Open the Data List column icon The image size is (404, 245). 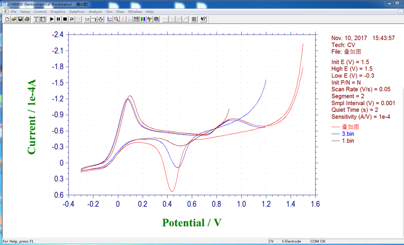(194, 19)
